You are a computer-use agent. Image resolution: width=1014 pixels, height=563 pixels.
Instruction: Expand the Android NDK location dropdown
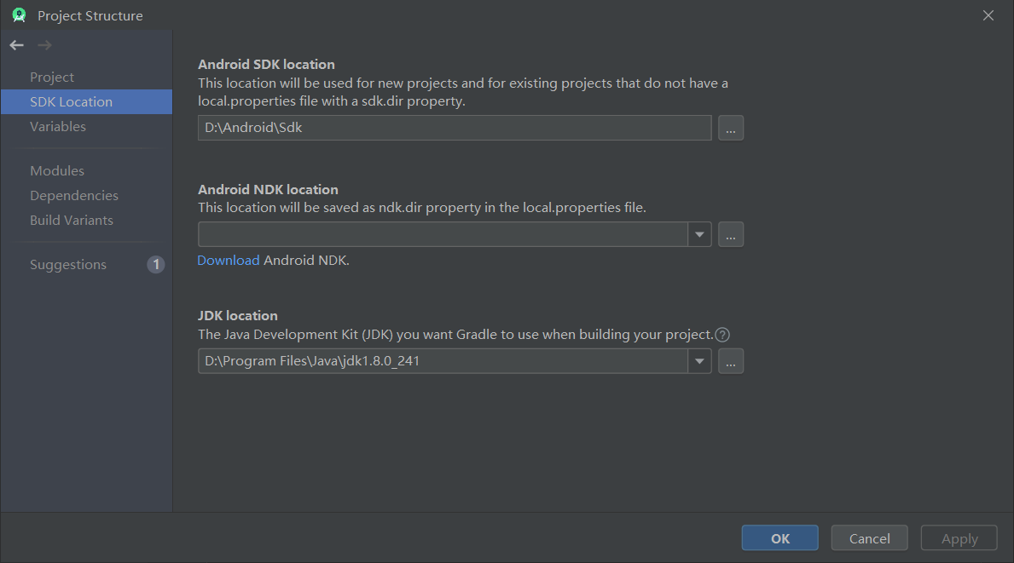click(x=699, y=234)
